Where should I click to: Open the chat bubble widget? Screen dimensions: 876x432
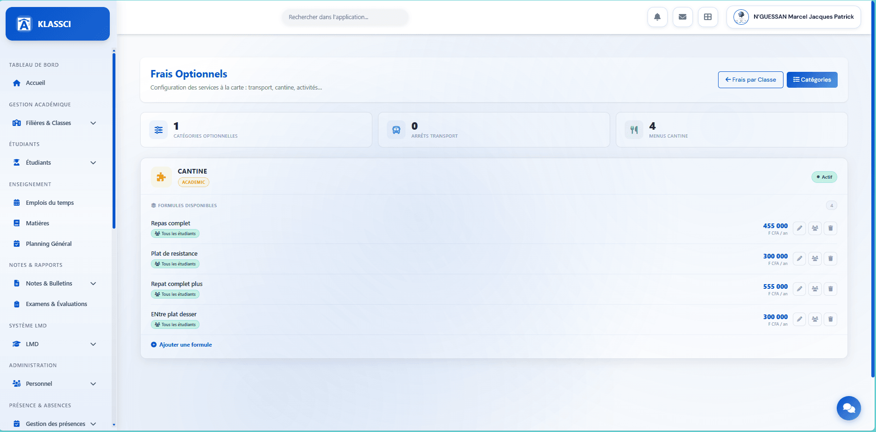pos(848,408)
